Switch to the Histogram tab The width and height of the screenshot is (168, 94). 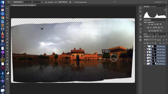146,7
